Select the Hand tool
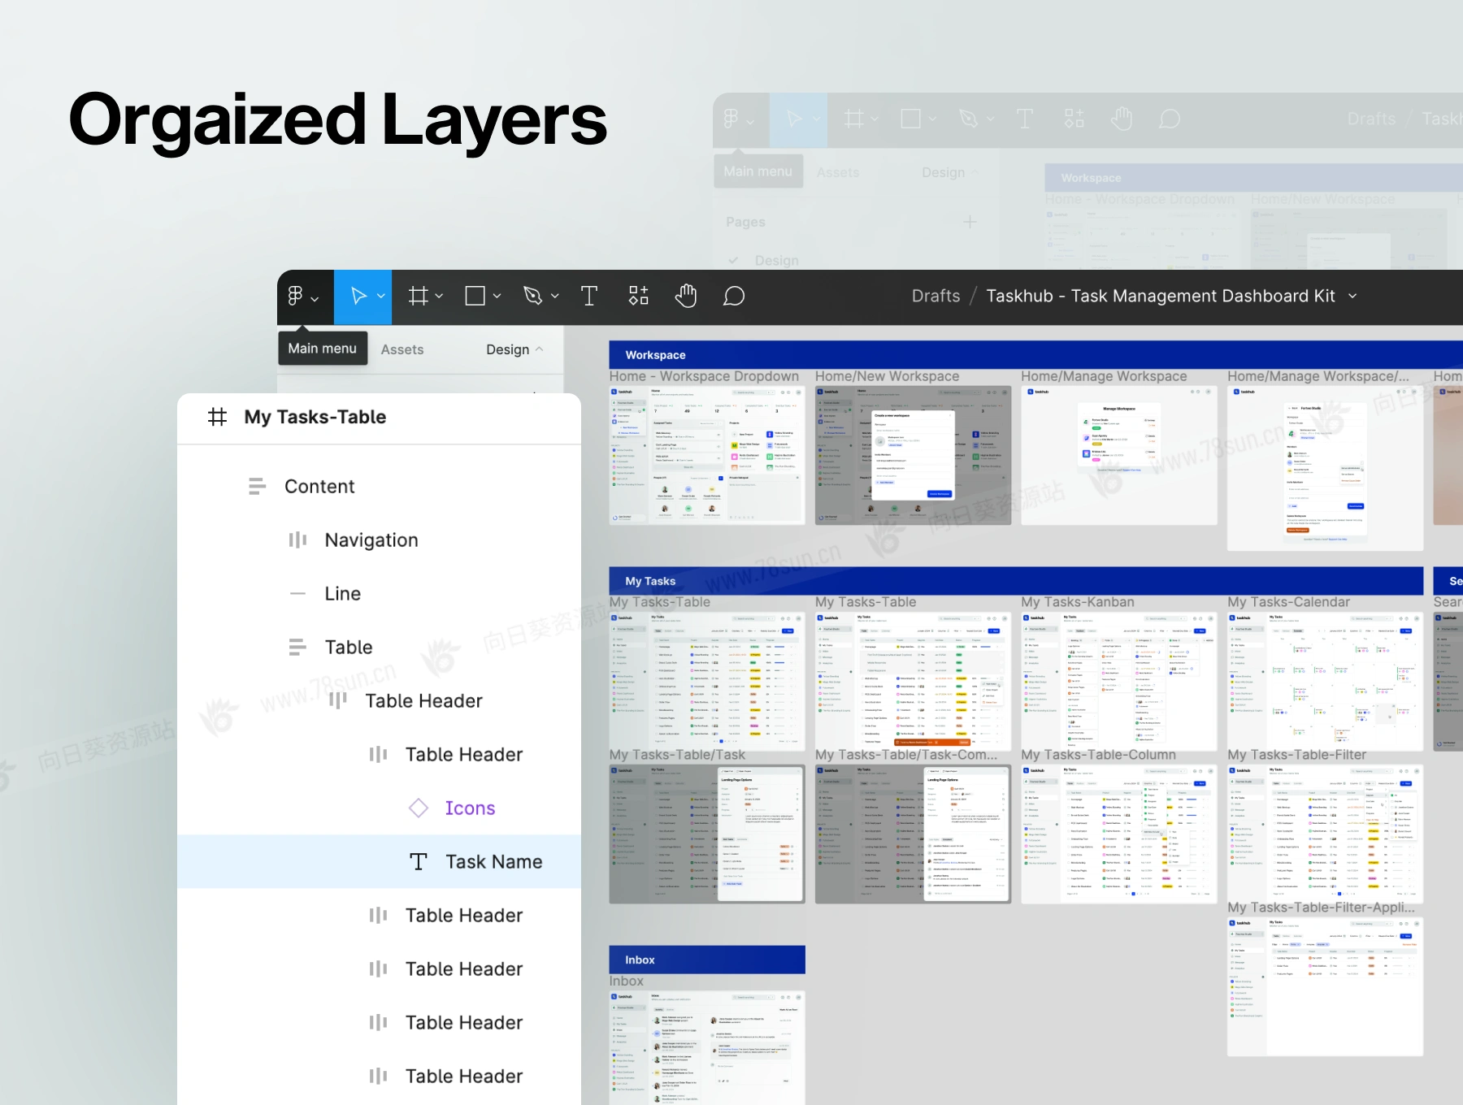 coord(686,297)
